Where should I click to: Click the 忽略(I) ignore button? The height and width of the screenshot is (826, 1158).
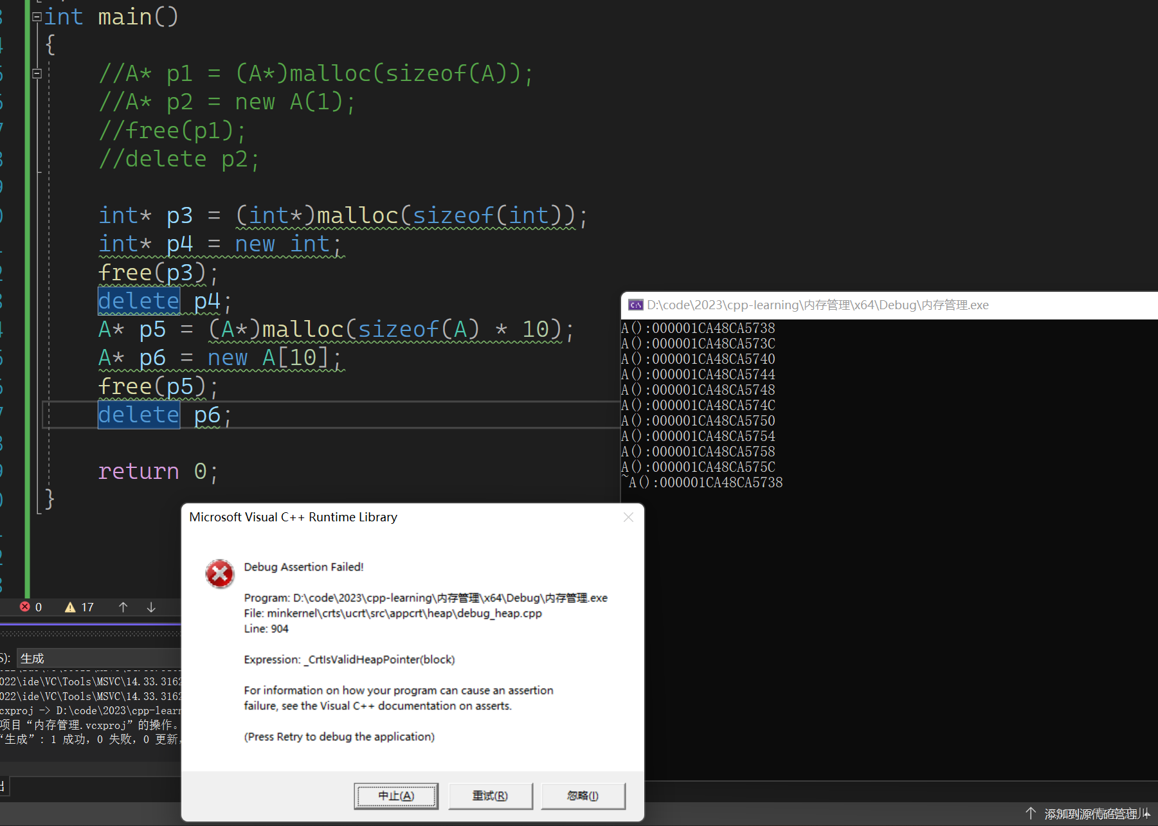[x=583, y=796]
